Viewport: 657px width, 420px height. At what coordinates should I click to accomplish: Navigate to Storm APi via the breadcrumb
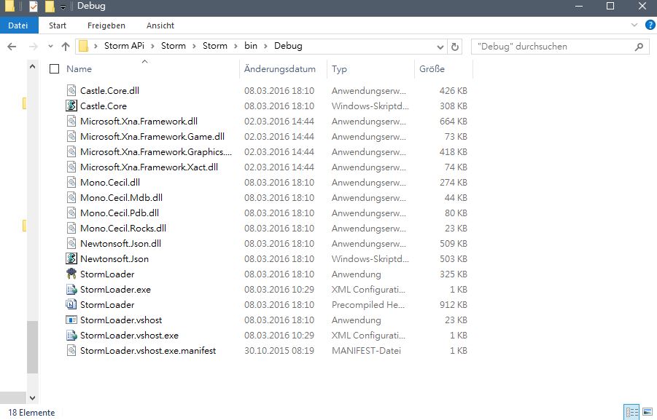pos(123,46)
